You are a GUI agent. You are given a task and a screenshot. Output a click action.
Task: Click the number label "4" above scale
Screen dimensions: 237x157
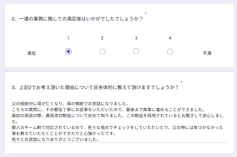[x=170, y=38]
